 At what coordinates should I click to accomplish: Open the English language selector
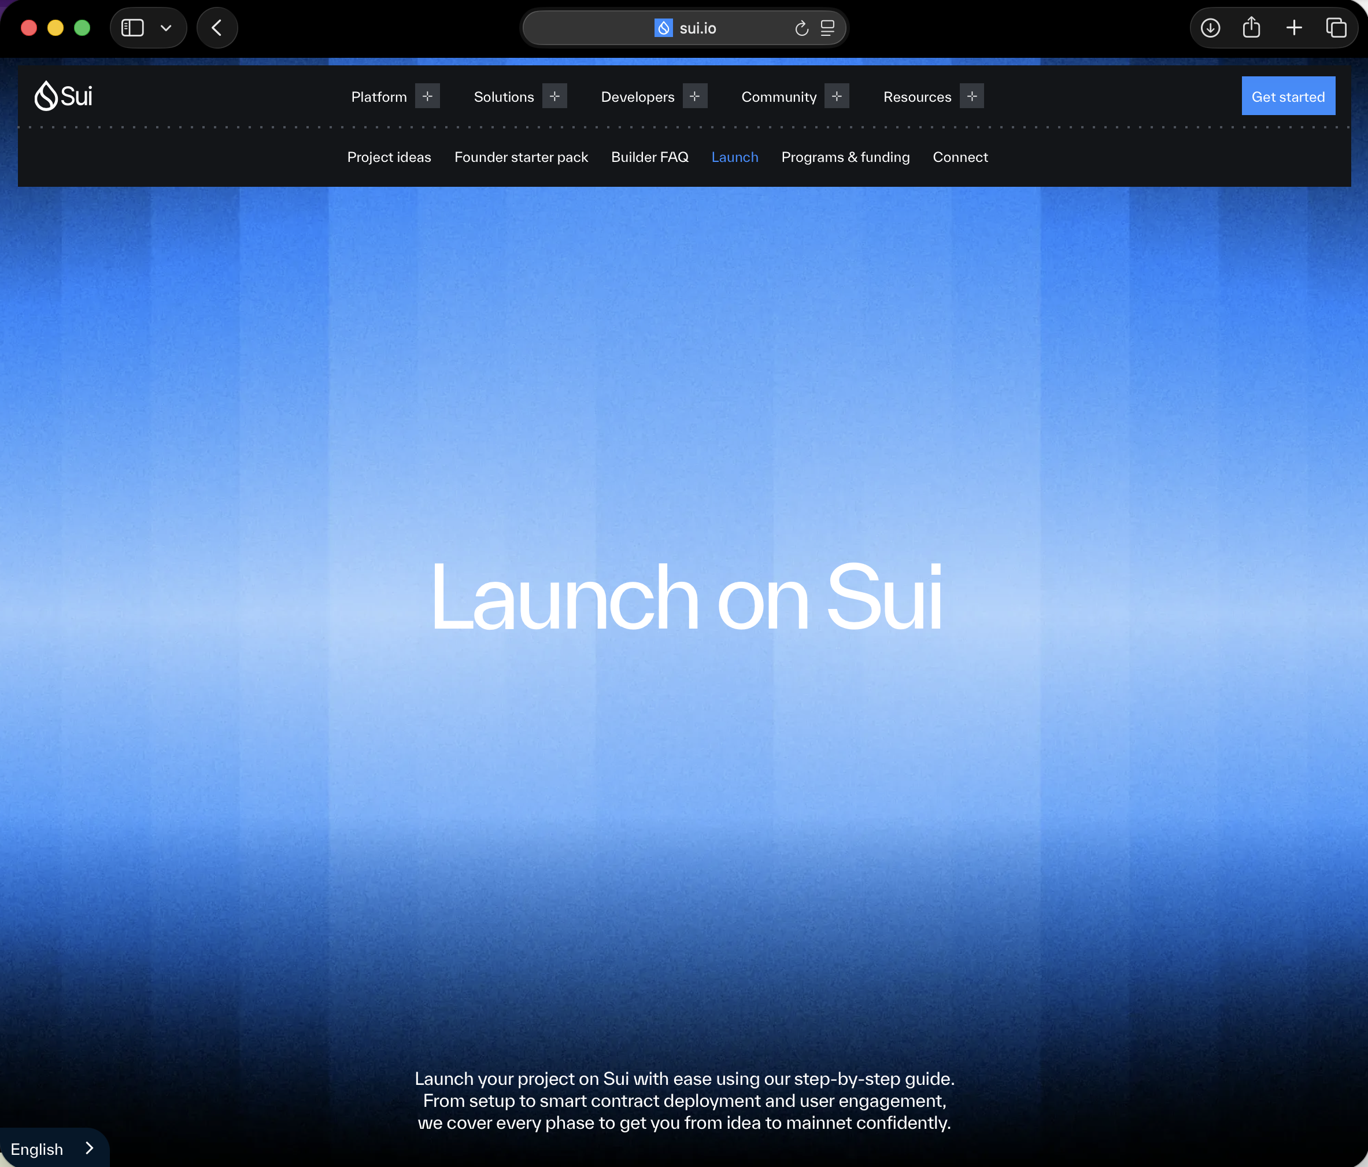pyautogui.click(x=53, y=1148)
